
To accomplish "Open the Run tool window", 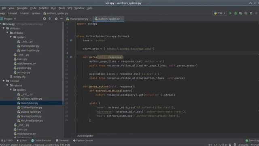I will (21, 140).
